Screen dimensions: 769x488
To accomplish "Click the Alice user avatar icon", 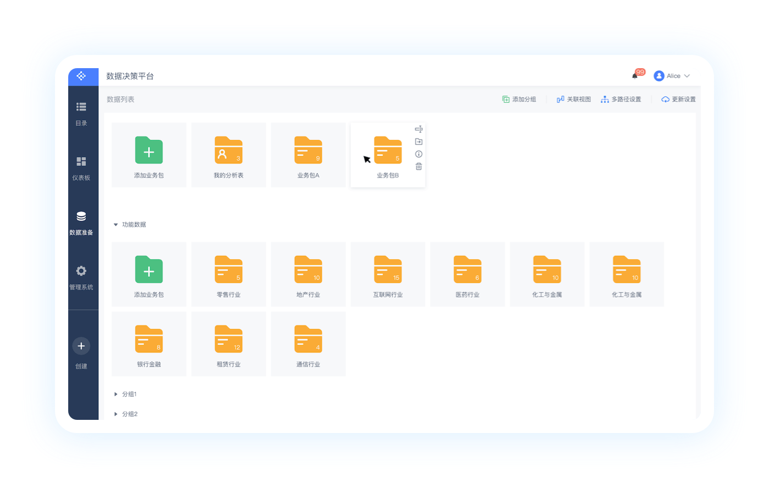I will 659,76.
